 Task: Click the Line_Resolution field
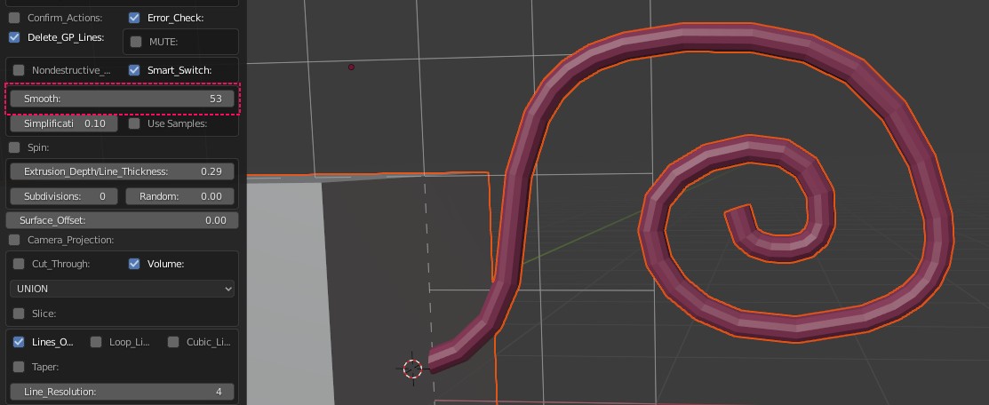click(122, 392)
